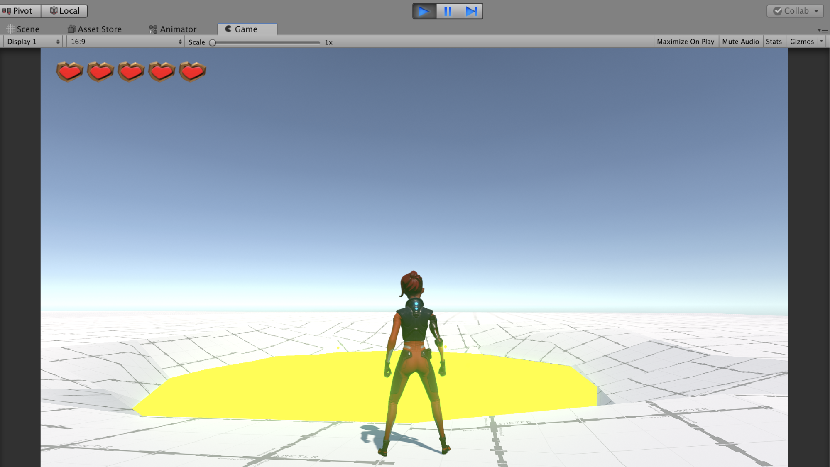
Task: Toggle Mute Audio in Game view
Action: (740, 42)
